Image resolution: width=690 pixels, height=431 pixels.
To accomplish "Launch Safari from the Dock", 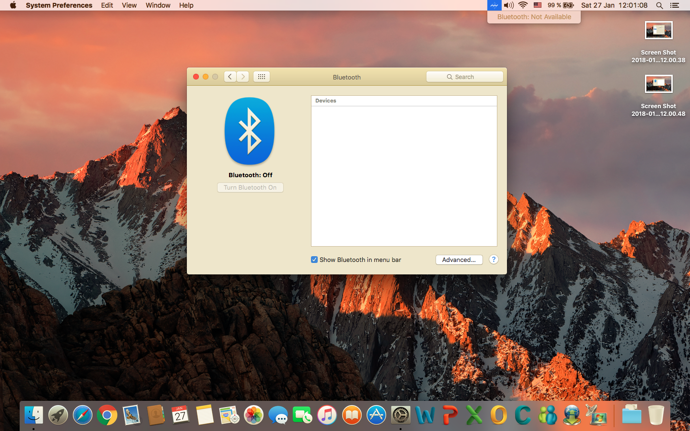I will click(x=82, y=415).
